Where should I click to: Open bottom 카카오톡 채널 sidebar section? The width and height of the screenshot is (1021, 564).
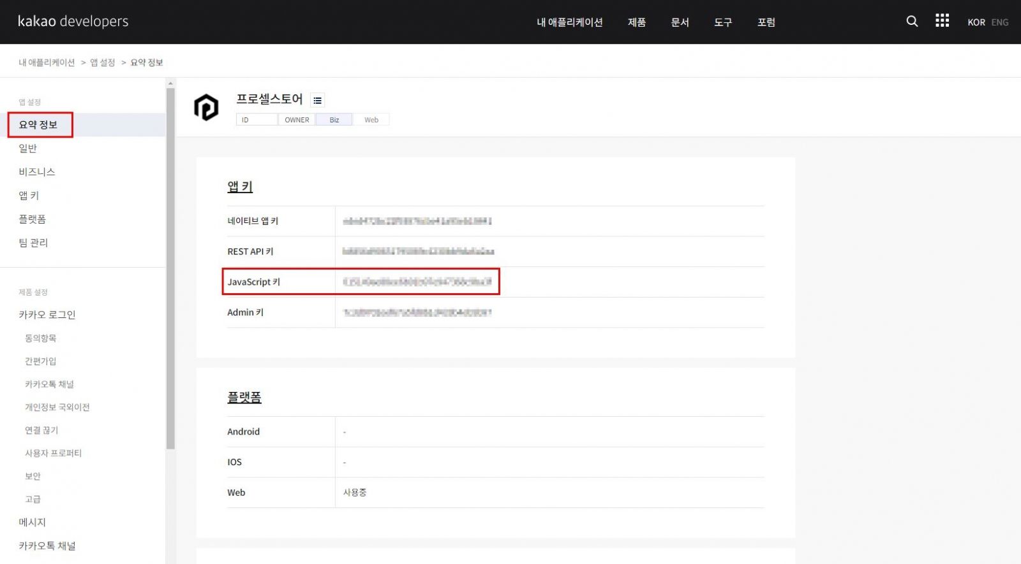pyautogui.click(x=47, y=546)
